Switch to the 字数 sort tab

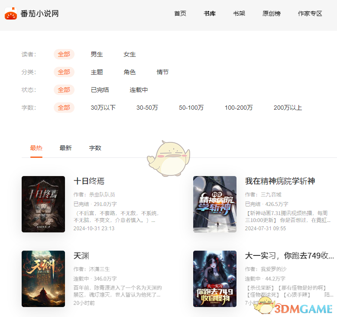[95, 148]
